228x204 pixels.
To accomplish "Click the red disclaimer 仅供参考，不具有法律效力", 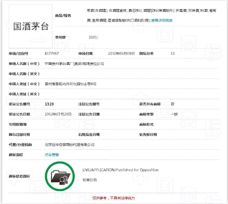I will pos(114,198).
